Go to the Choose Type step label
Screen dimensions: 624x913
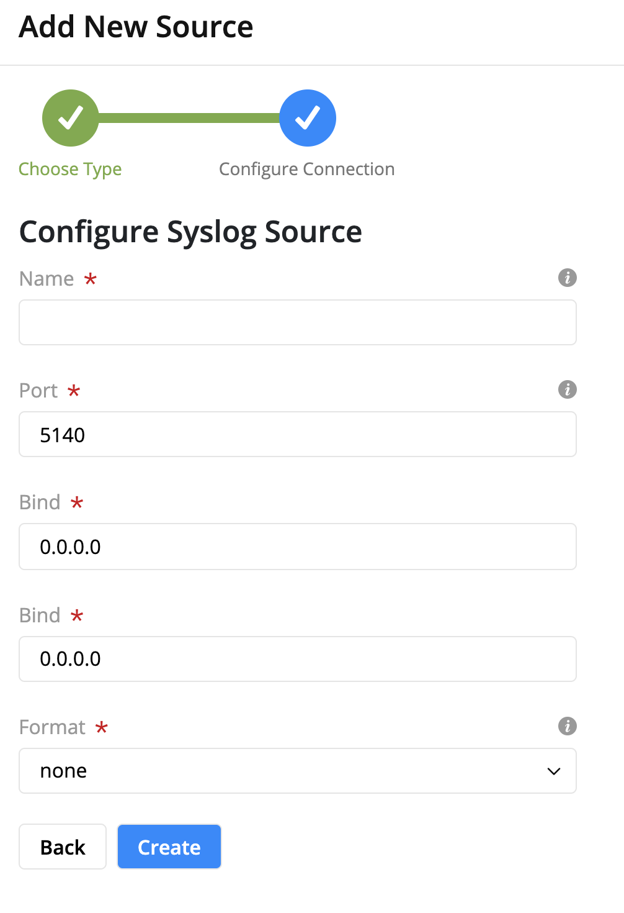(70, 169)
